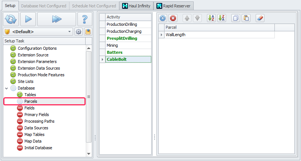Click the Parcel column header
This screenshot has width=301, height=161.
pyautogui.click(x=219, y=27)
